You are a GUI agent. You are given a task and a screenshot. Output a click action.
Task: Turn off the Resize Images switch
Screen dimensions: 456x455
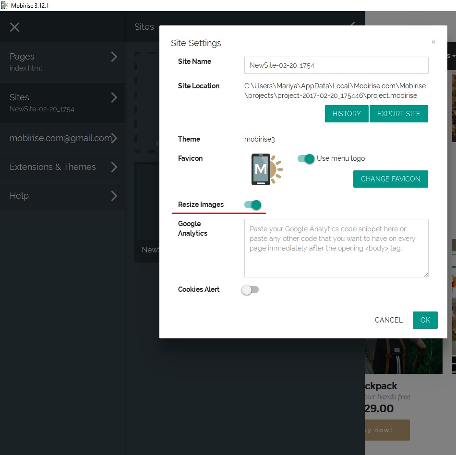[x=253, y=204]
